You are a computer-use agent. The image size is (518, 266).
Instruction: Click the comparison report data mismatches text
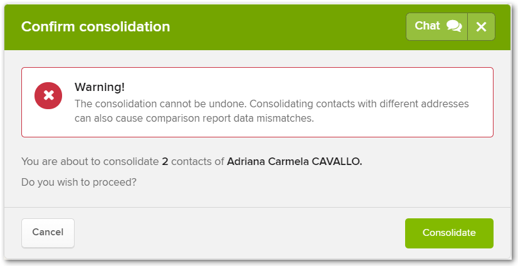click(230, 119)
